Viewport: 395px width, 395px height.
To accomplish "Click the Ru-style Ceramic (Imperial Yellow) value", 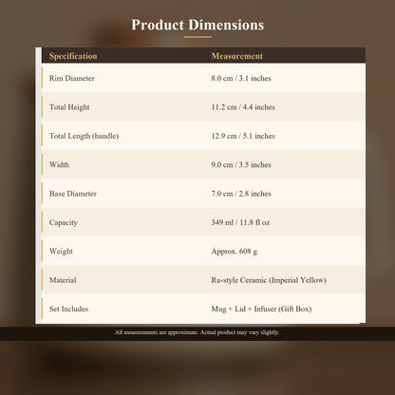I will tap(269, 280).
